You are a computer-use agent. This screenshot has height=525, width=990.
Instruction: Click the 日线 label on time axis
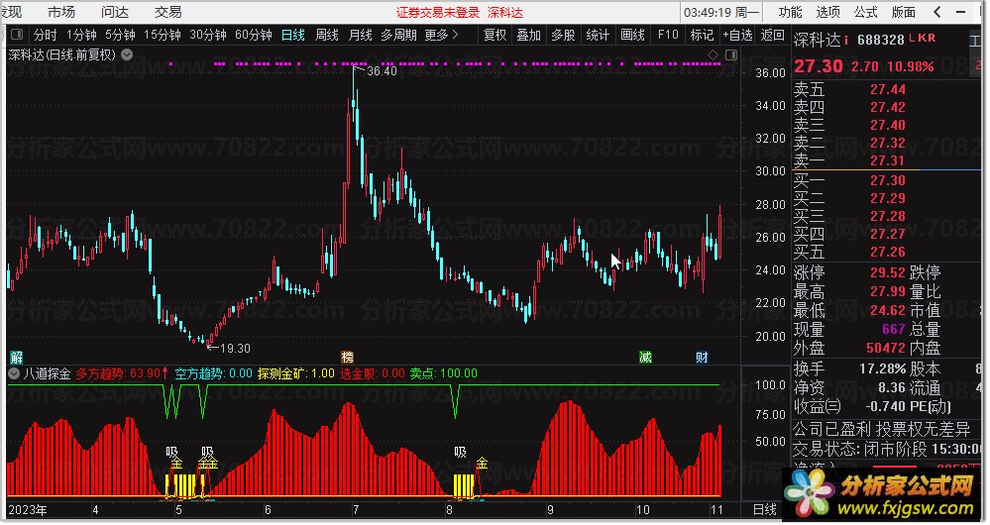[765, 509]
